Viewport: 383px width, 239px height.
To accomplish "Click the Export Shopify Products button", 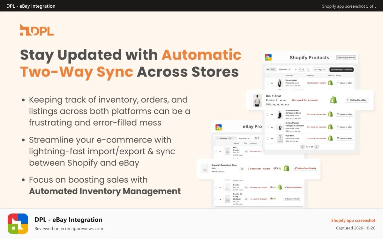I will pyautogui.click(x=346, y=58).
